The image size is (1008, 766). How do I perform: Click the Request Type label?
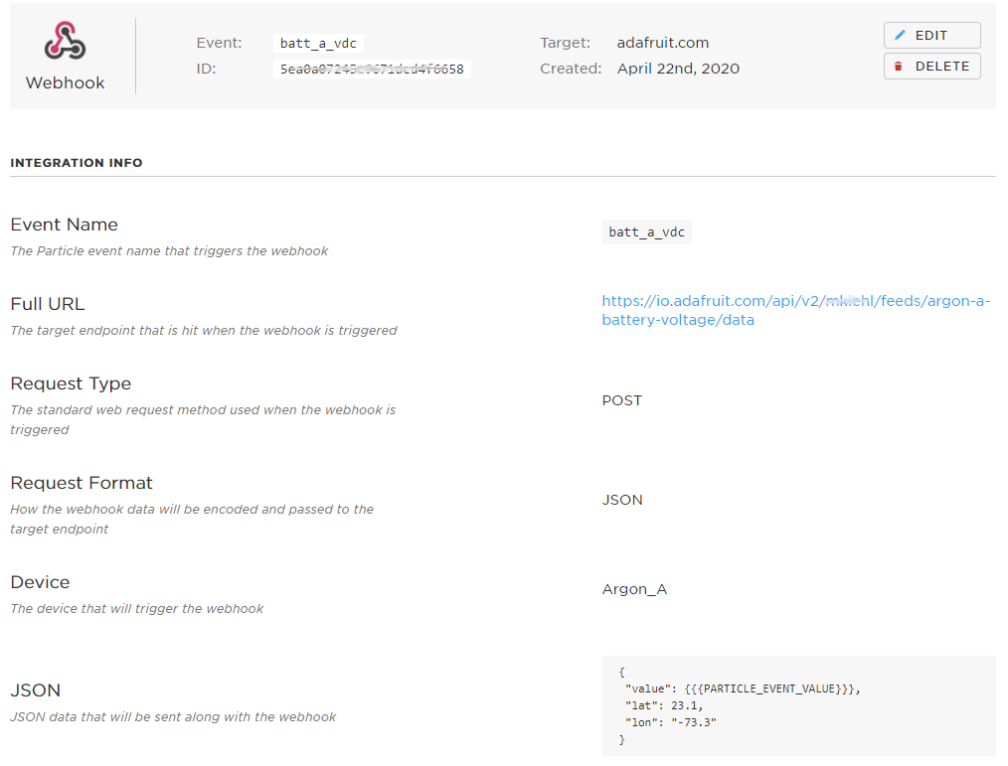(71, 383)
